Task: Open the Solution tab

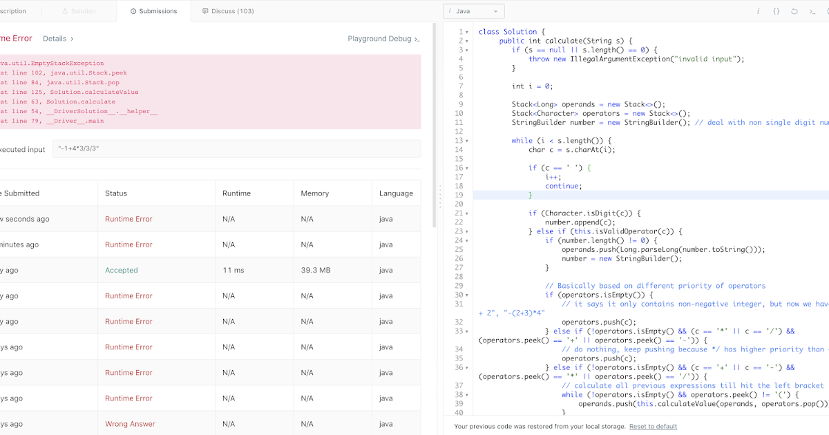Action: coord(79,11)
